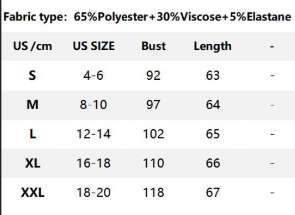The width and height of the screenshot is (295, 215).
Task: Click the length value 63
Action: pos(213,75)
